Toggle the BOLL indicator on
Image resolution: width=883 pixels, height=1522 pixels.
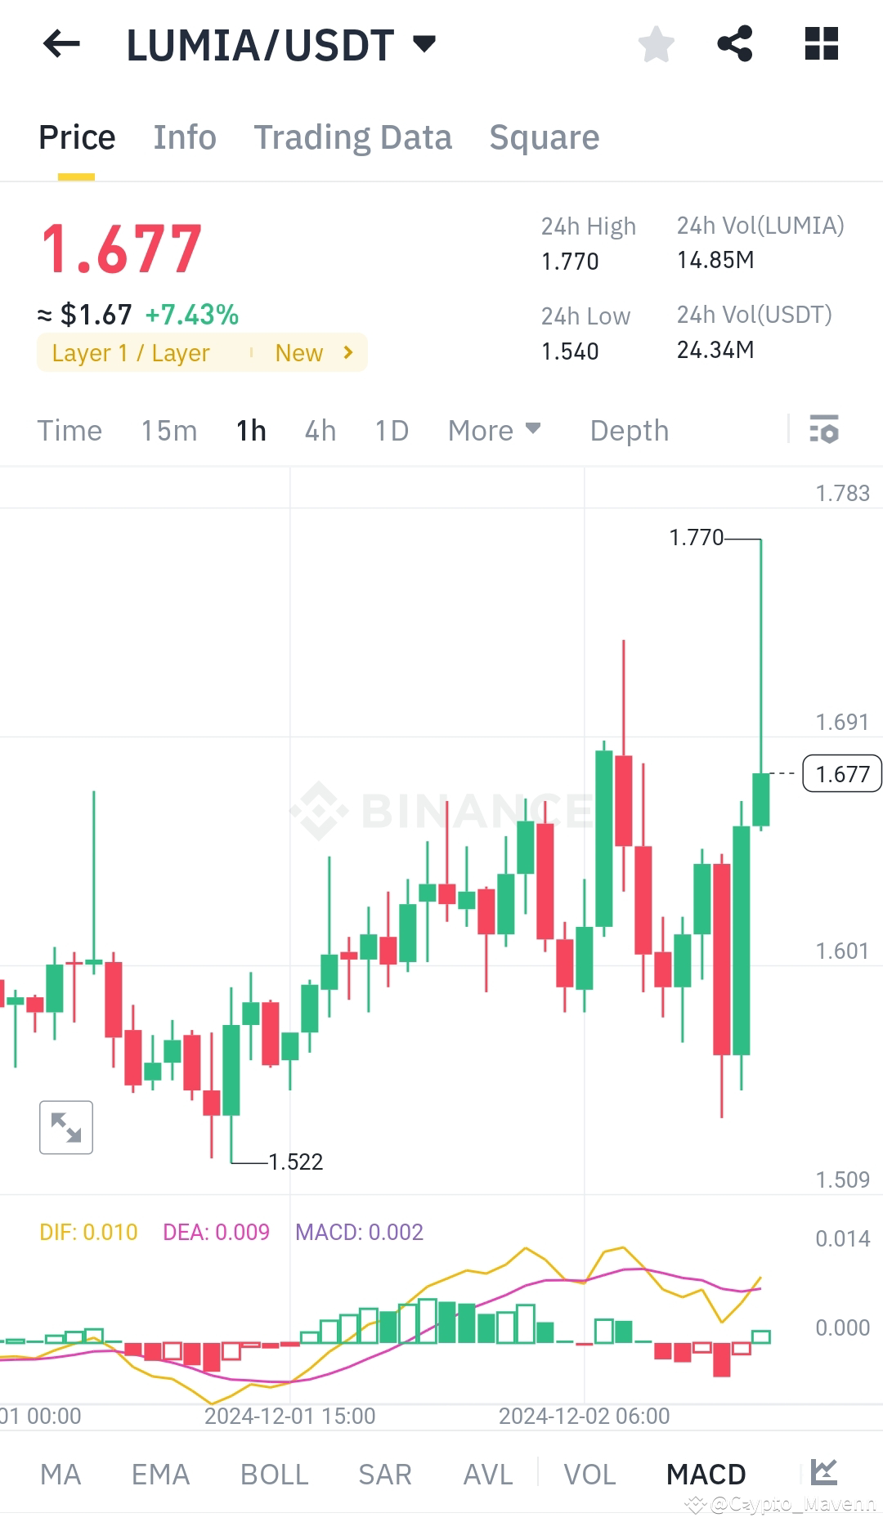(x=274, y=1474)
